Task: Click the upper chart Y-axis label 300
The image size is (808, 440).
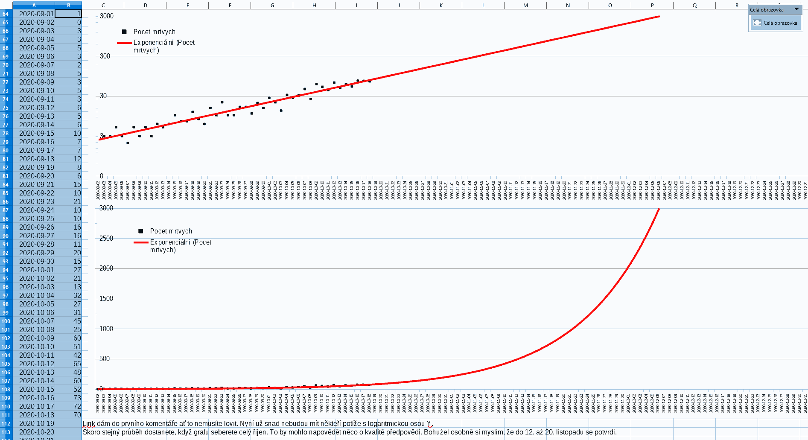Action: click(x=105, y=56)
